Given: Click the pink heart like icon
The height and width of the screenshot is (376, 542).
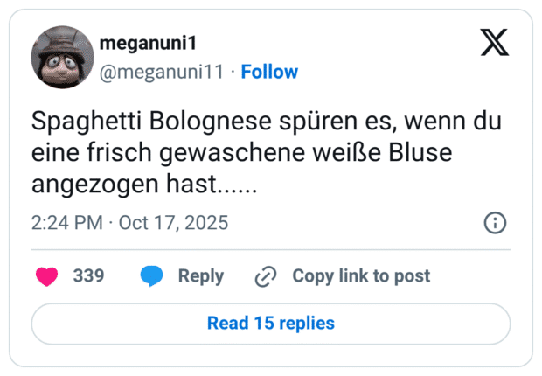Looking at the screenshot, I should click(46, 276).
